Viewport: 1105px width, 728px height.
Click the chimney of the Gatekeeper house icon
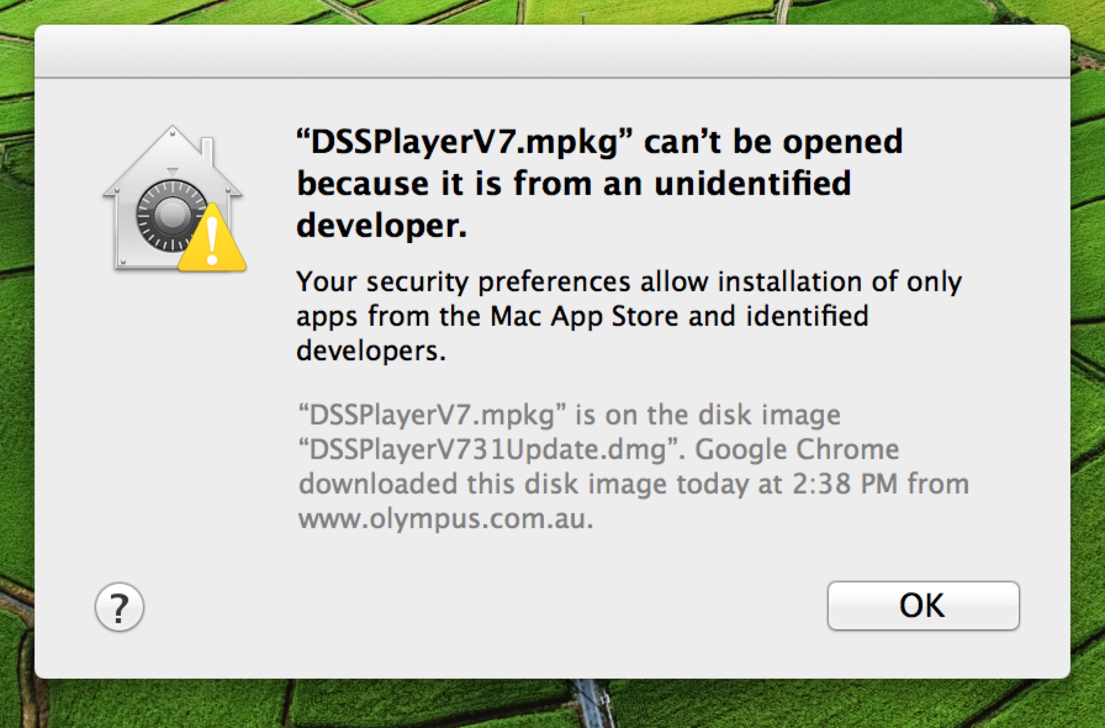(x=208, y=151)
